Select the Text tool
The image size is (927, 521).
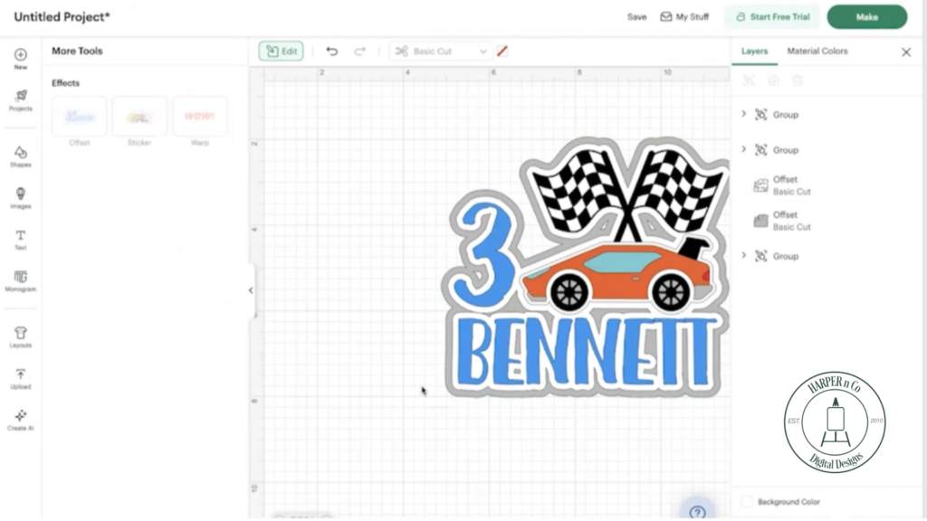[20, 240]
